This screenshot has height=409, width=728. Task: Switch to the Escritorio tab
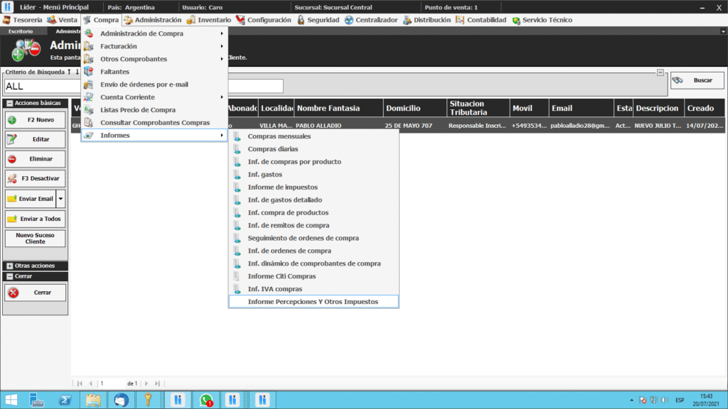(x=21, y=31)
